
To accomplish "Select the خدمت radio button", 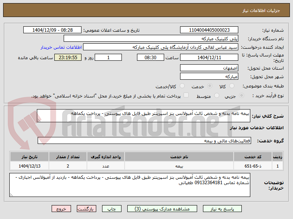I will [210, 86].
